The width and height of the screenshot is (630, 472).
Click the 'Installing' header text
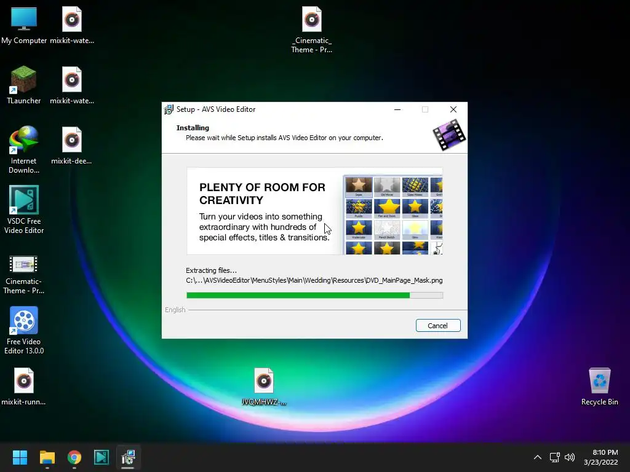point(193,128)
